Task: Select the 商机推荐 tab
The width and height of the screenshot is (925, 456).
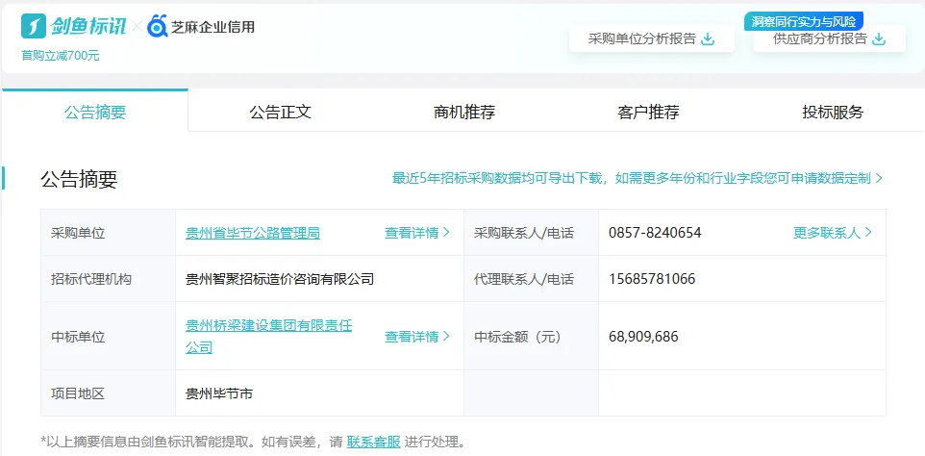Action: (x=464, y=112)
